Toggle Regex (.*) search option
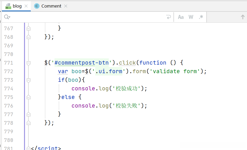Viewport: 247px width, 150px height. click(201, 17)
